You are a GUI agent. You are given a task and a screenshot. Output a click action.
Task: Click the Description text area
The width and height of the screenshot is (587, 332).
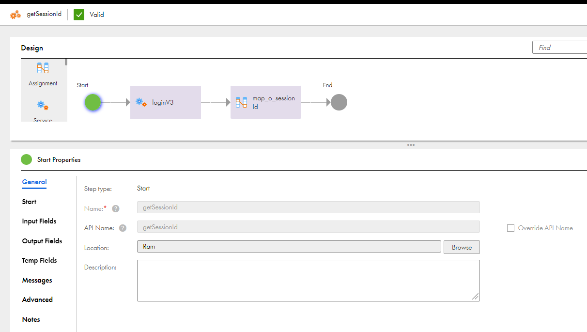[309, 281]
